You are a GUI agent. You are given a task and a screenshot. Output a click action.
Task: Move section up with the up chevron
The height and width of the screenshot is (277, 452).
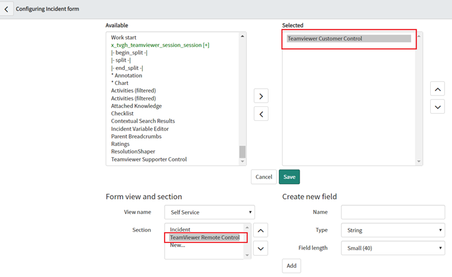[261, 230]
